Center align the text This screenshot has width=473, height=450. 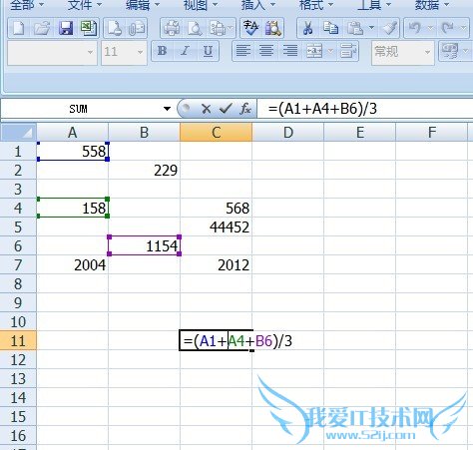266,51
